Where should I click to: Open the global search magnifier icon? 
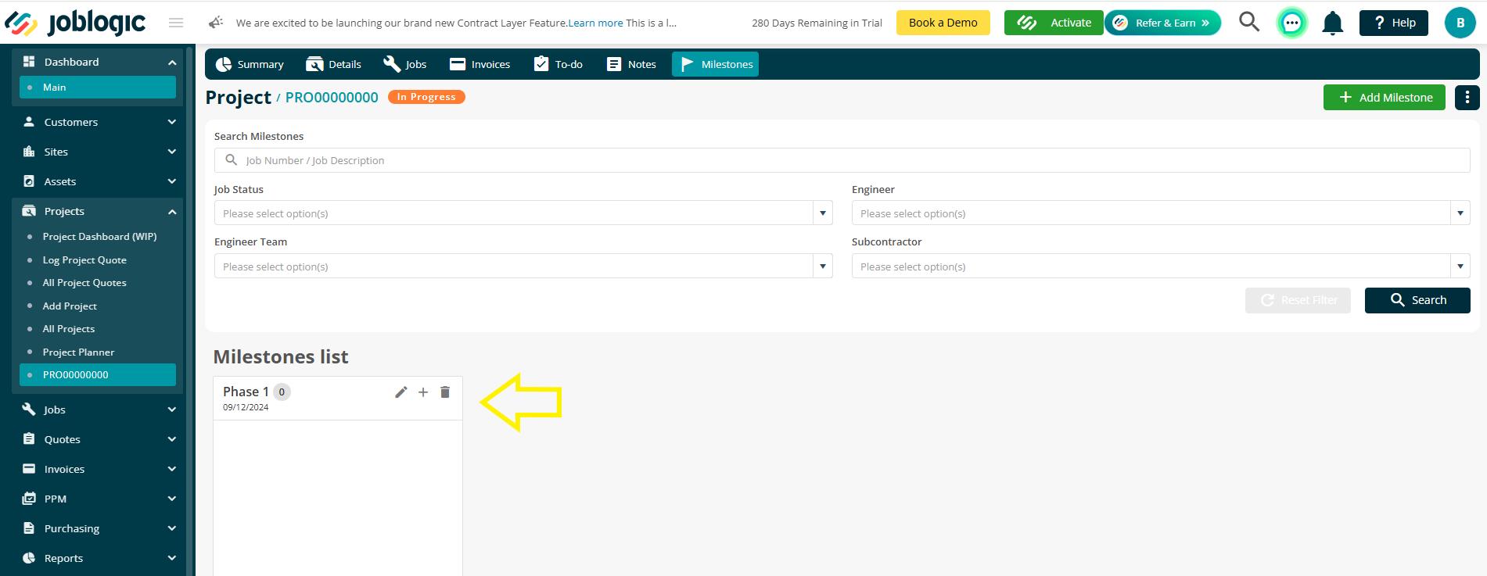(x=1249, y=22)
